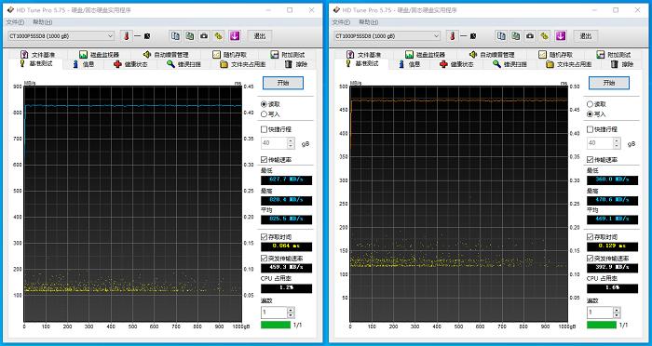The height and width of the screenshot is (346, 652).
Task: Click the purple save arrow icon in right window
Action: (x=561, y=36)
